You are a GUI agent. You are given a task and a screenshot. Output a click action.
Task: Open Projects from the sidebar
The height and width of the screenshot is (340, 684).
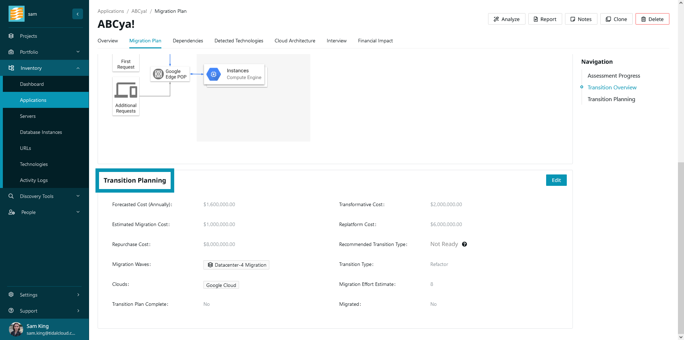tap(28, 36)
